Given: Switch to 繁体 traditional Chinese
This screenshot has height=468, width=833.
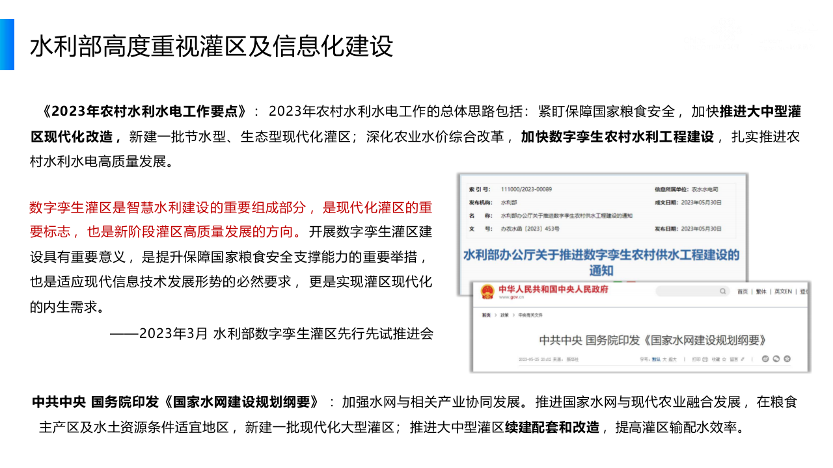Looking at the screenshot, I should (x=762, y=291).
